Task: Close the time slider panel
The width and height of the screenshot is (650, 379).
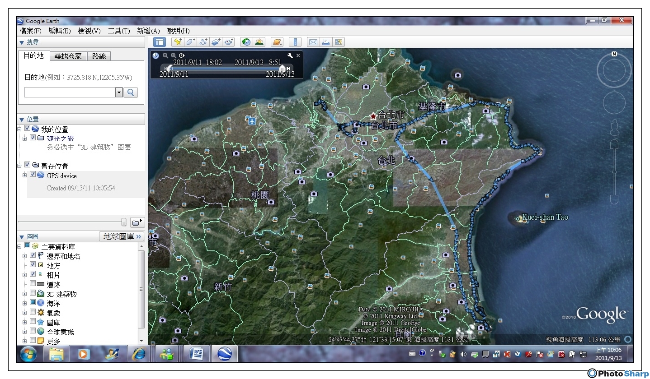Action: (x=298, y=55)
